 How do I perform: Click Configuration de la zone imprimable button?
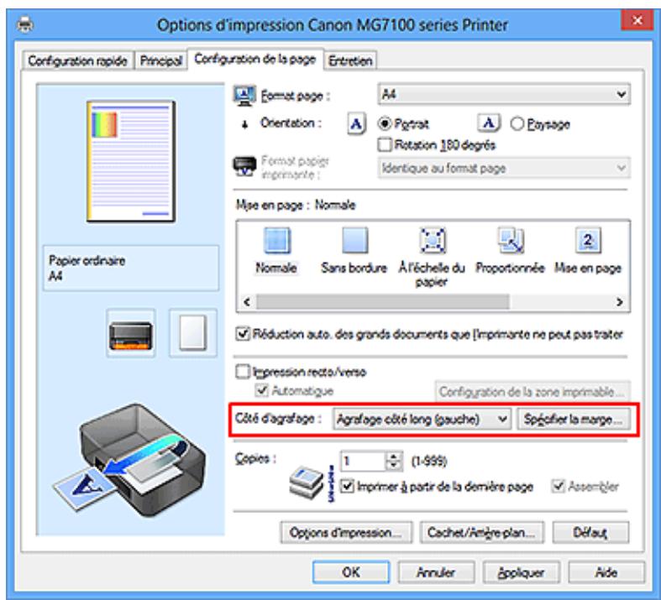(532, 392)
